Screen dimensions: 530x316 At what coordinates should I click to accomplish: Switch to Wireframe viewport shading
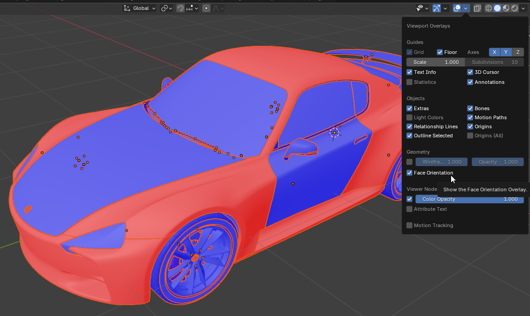pos(488,8)
